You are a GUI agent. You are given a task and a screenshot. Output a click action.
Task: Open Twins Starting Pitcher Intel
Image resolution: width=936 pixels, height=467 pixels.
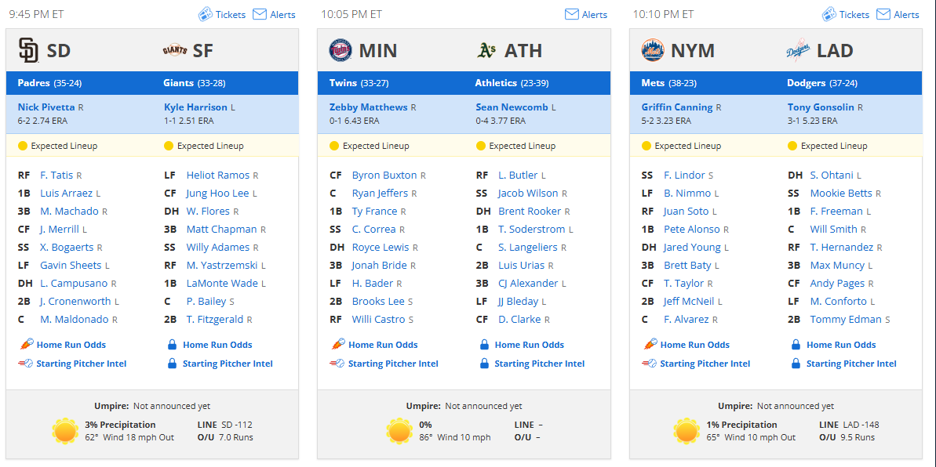(393, 364)
